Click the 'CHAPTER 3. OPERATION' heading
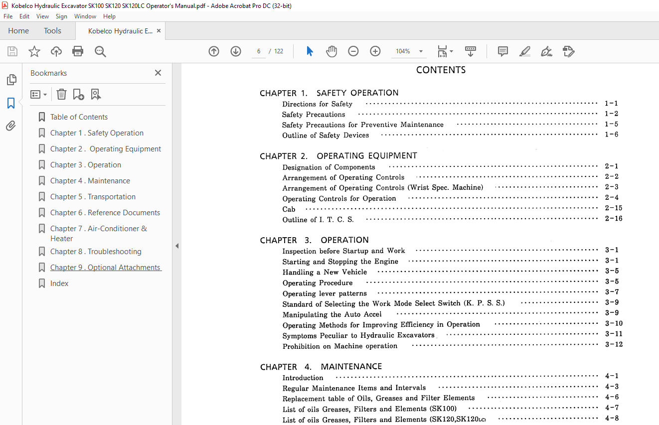Image resolution: width=659 pixels, height=425 pixels. point(314,240)
